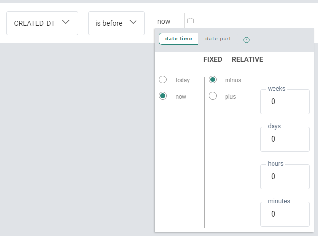318x236 pixels.
Task: Choose the minus radio option
Action: (213, 80)
